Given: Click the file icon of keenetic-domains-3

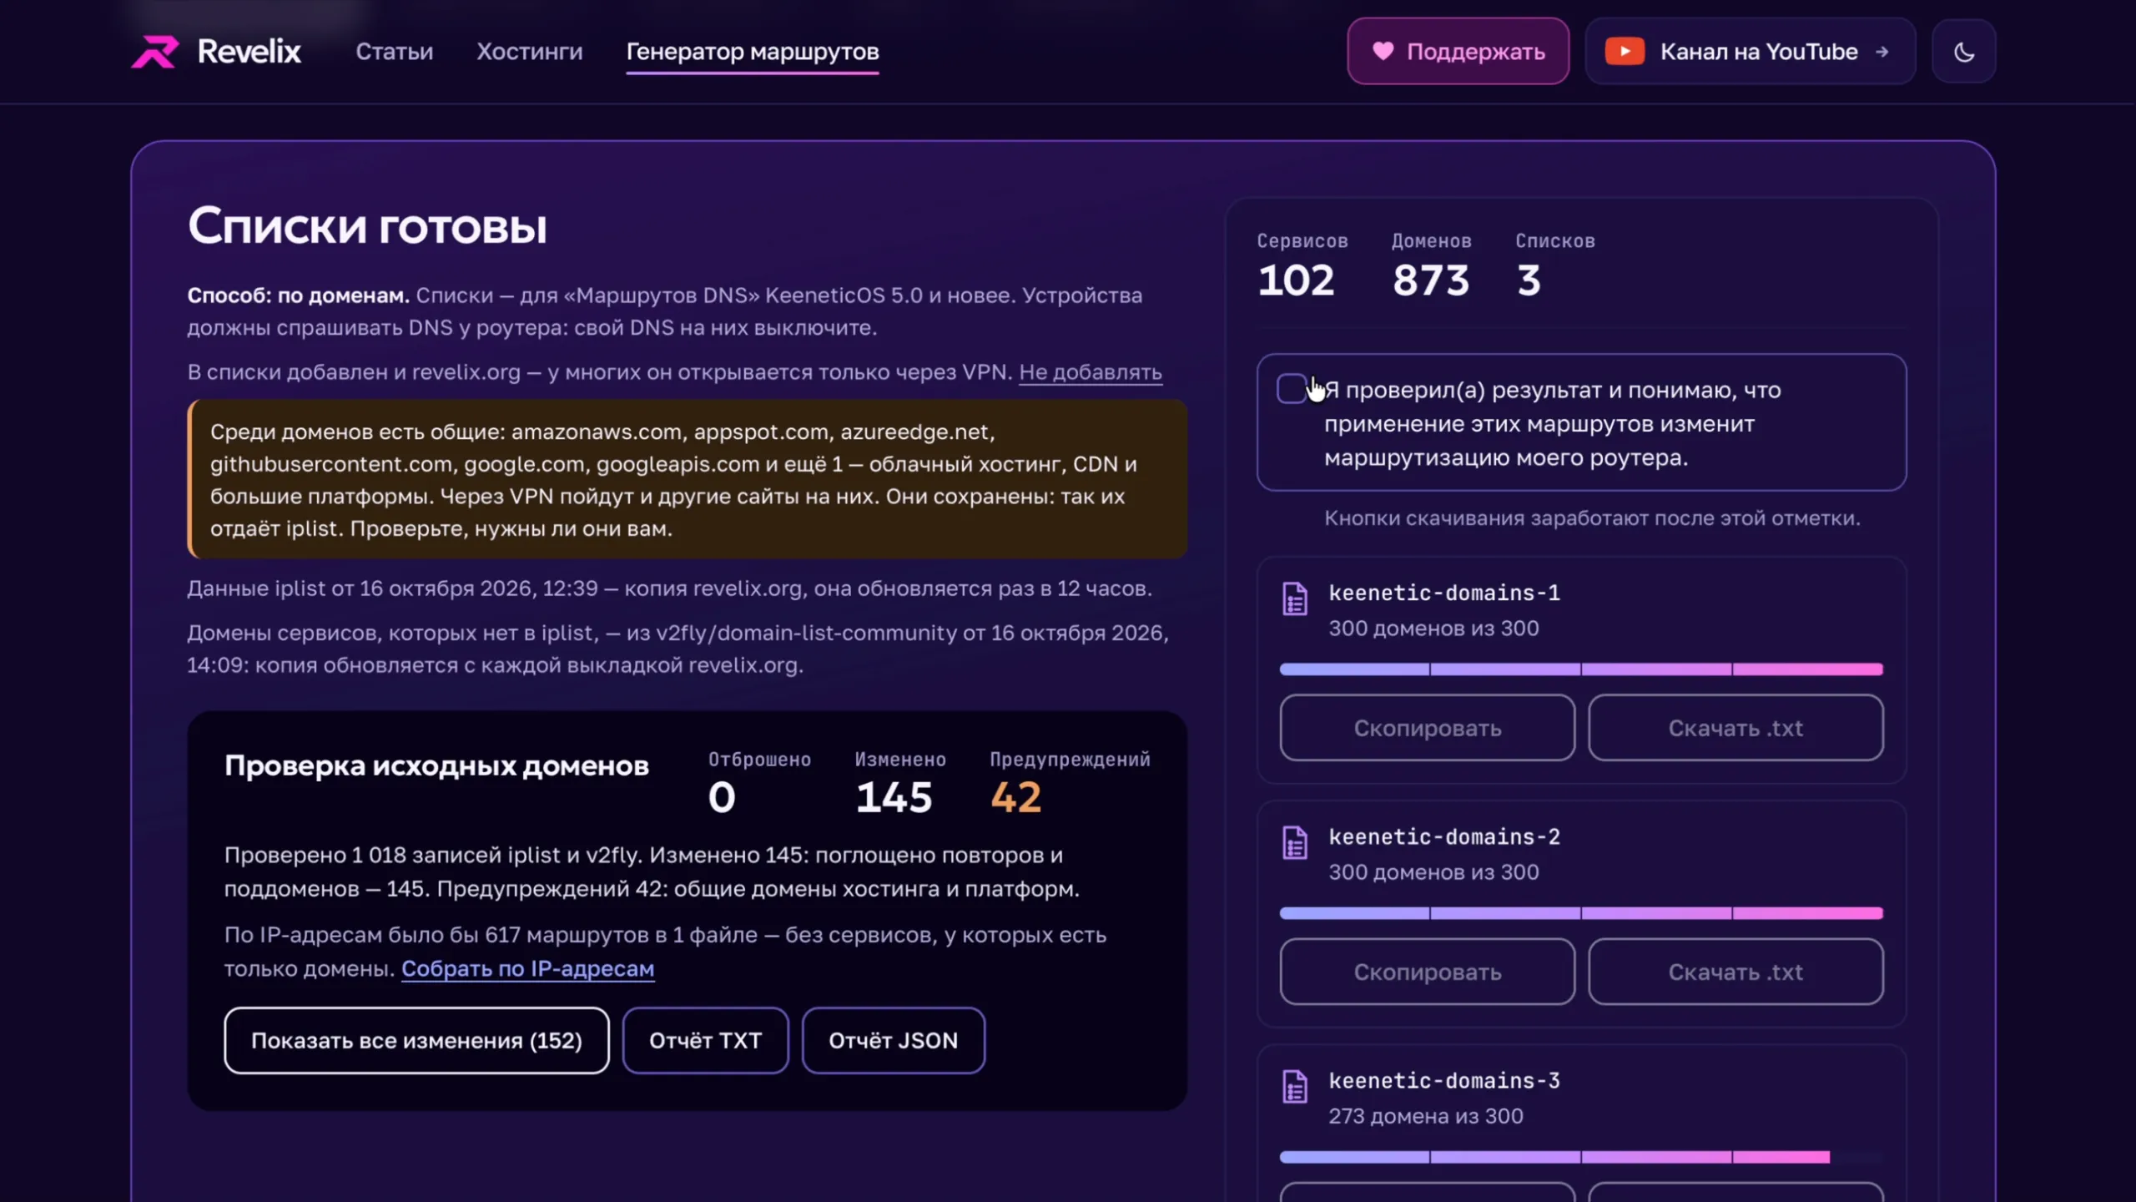Looking at the screenshot, I should (x=1295, y=1087).
